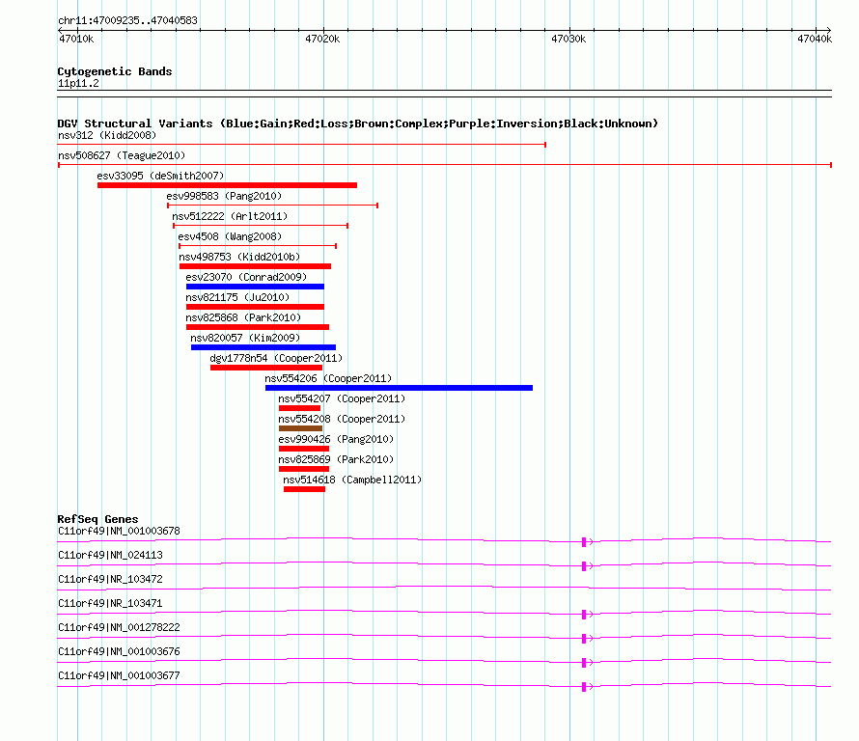Click the RefSeq Genes track heading
This screenshot has width=859, height=741.
pos(97,519)
